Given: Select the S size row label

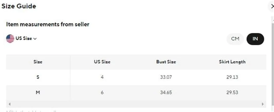Looking at the screenshot, I should [38, 77].
